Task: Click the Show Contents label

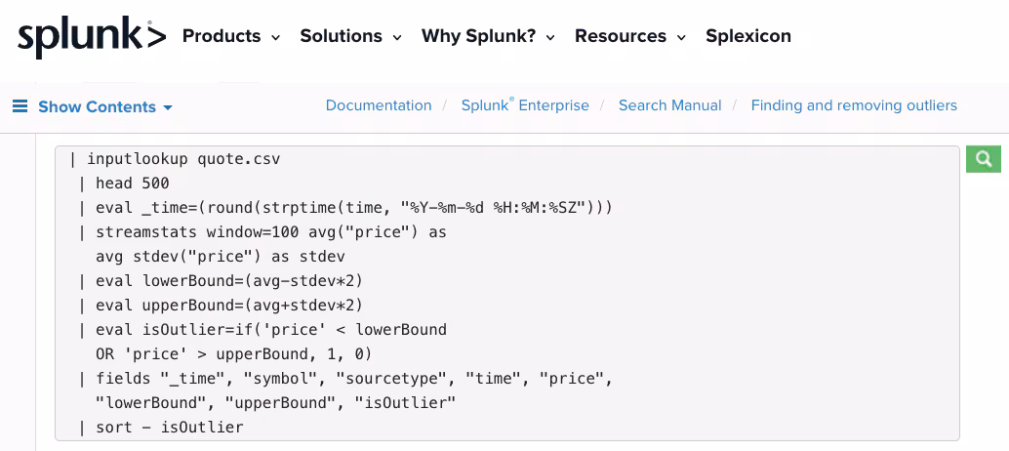Action: click(97, 106)
